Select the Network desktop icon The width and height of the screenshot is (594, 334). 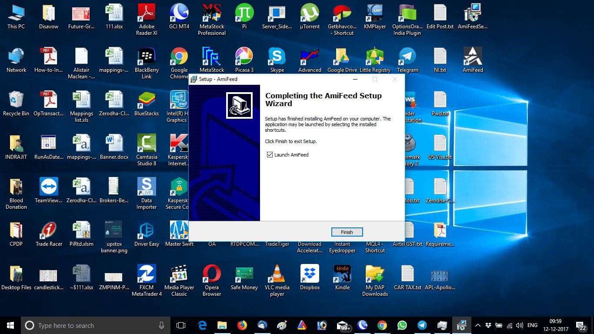coord(16,60)
